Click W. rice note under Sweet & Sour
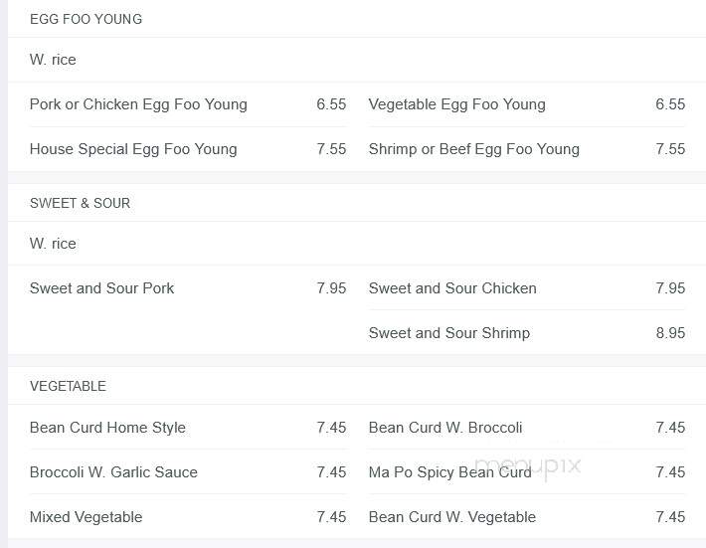Viewport: 706px width, 548px height. pos(53,244)
